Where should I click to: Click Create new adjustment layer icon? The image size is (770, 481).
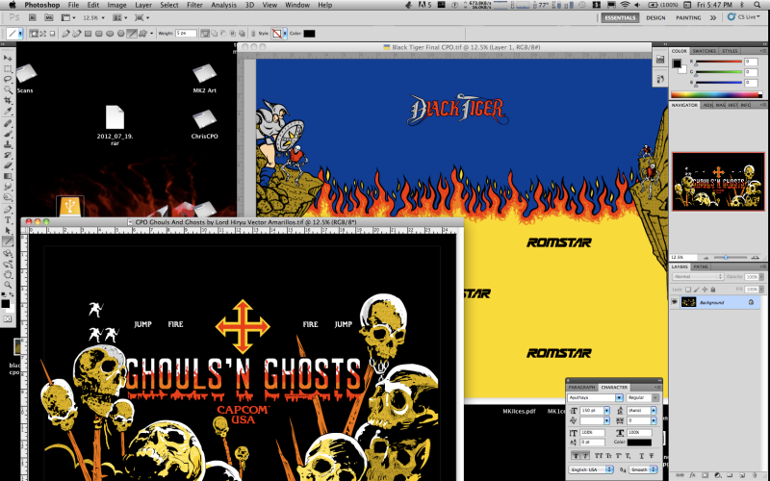coord(717,475)
